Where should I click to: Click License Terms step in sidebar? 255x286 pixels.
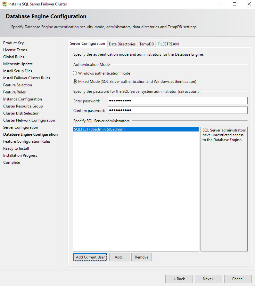click(15, 50)
